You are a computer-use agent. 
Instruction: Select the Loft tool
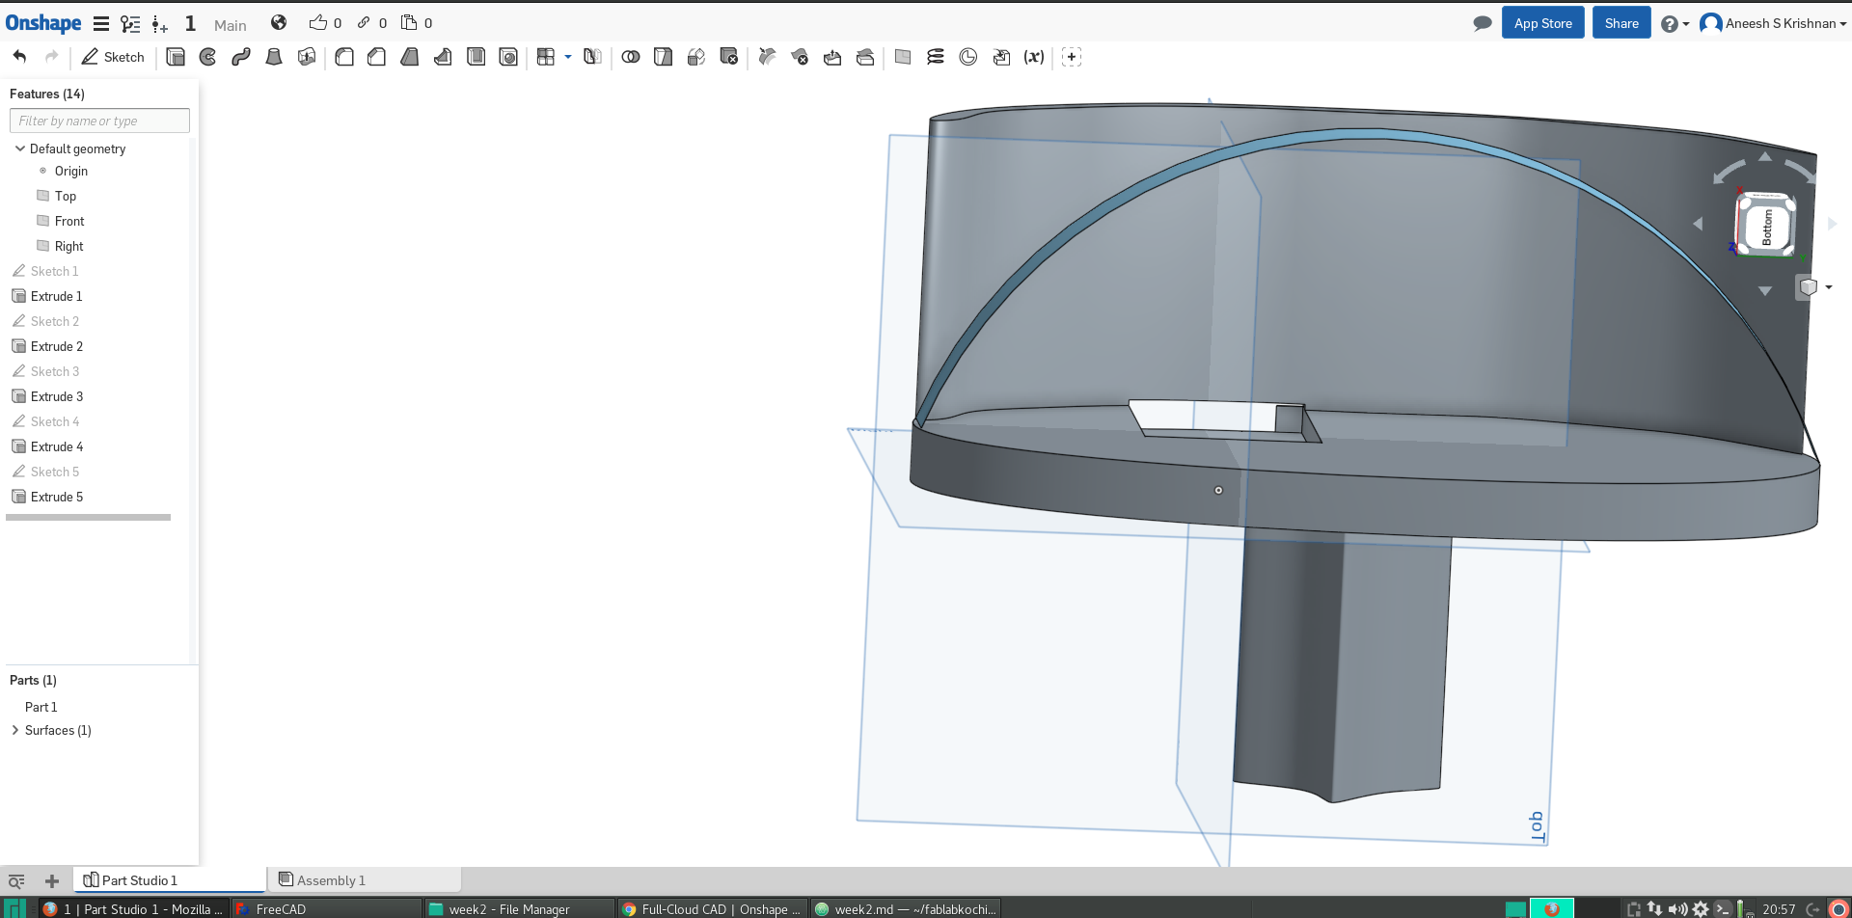point(273,57)
